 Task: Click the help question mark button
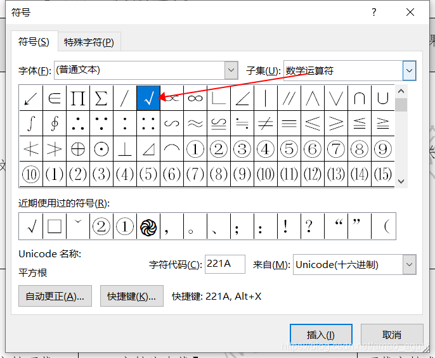374,12
